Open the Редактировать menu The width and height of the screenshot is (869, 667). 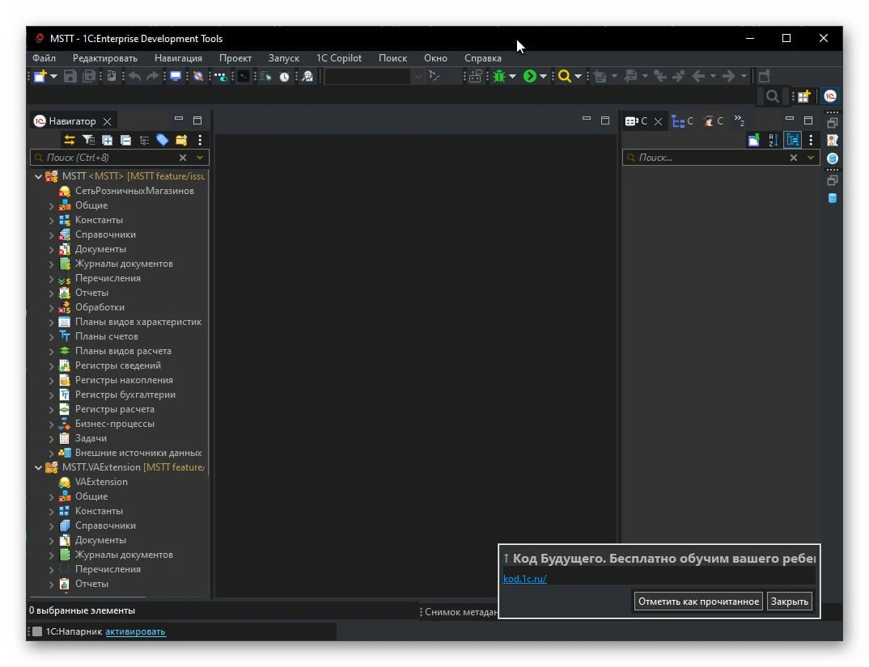pos(104,58)
